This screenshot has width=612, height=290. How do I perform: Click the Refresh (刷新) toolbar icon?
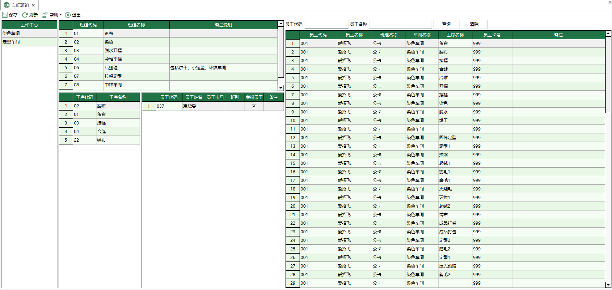pos(25,15)
